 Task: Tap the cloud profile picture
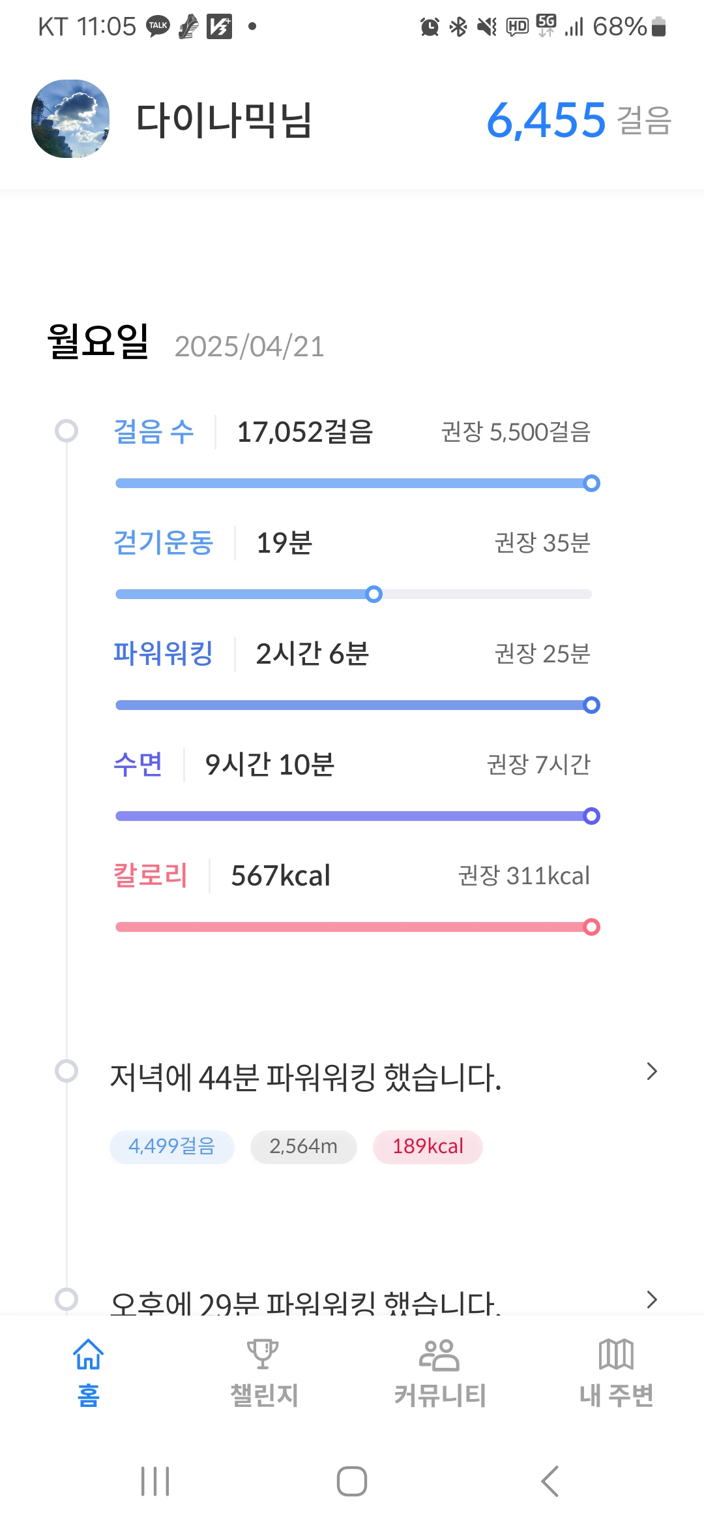point(70,119)
